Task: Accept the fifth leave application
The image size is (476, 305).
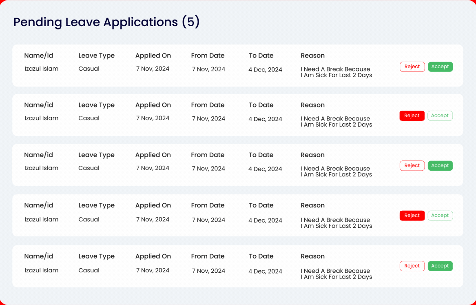Action: click(x=440, y=266)
